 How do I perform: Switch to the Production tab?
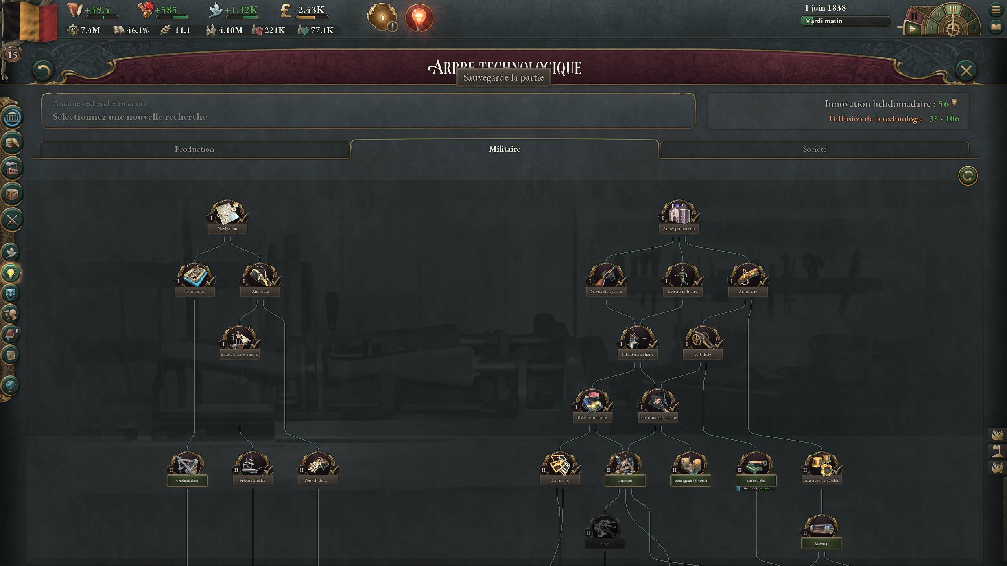pos(194,149)
